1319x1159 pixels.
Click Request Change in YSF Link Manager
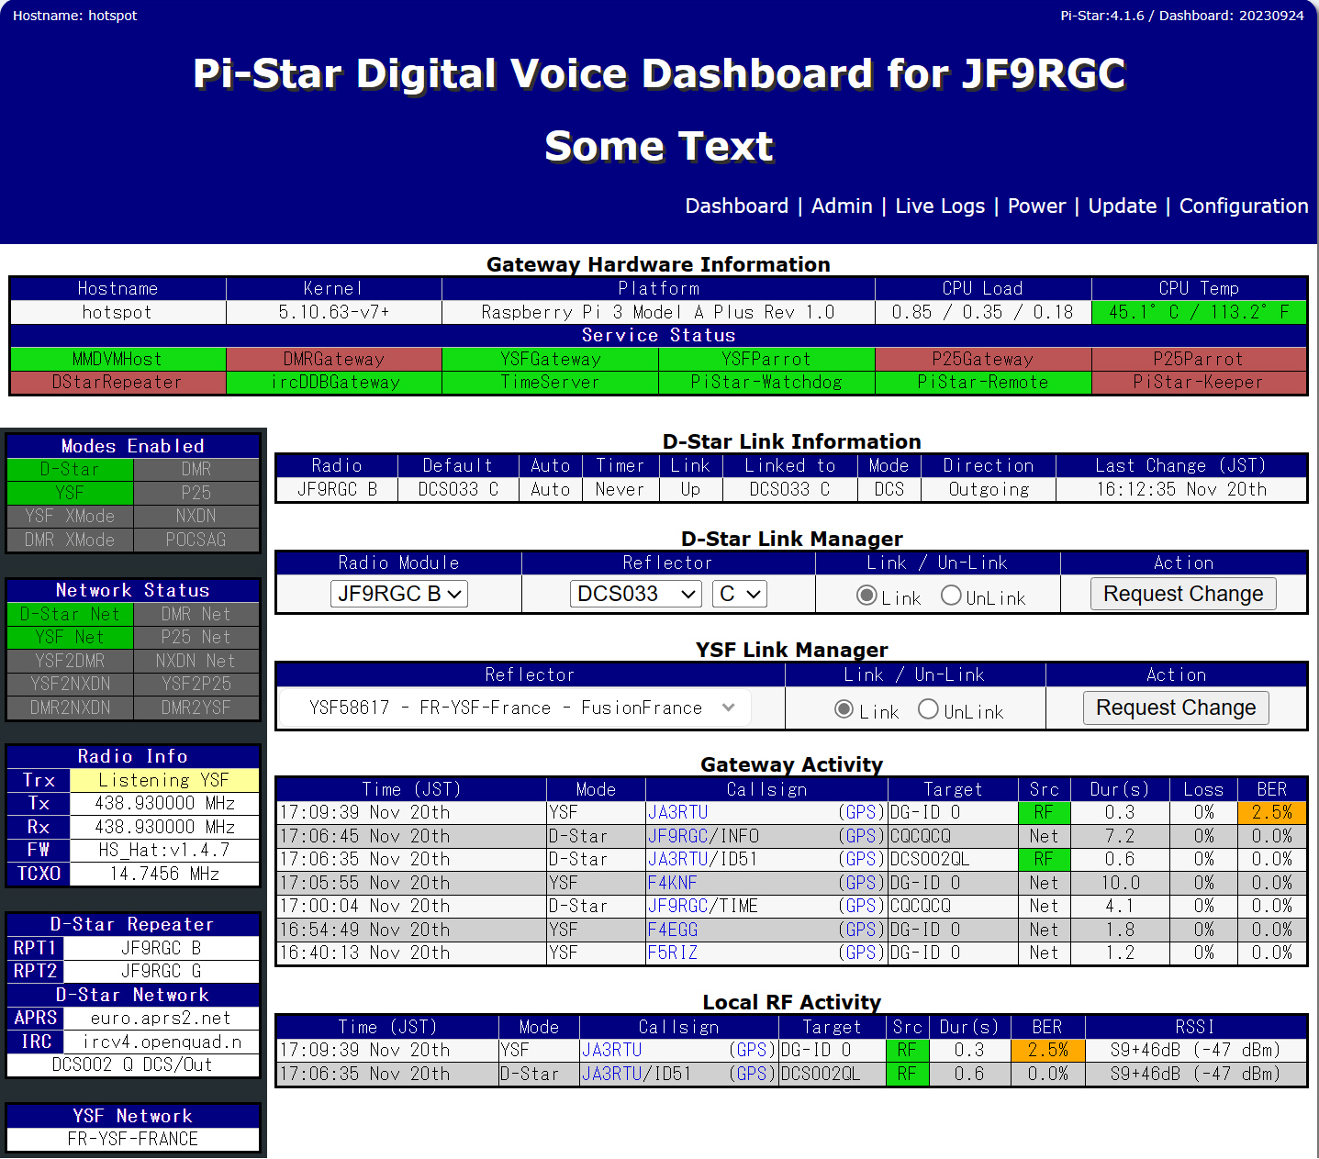(x=1176, y=708)
